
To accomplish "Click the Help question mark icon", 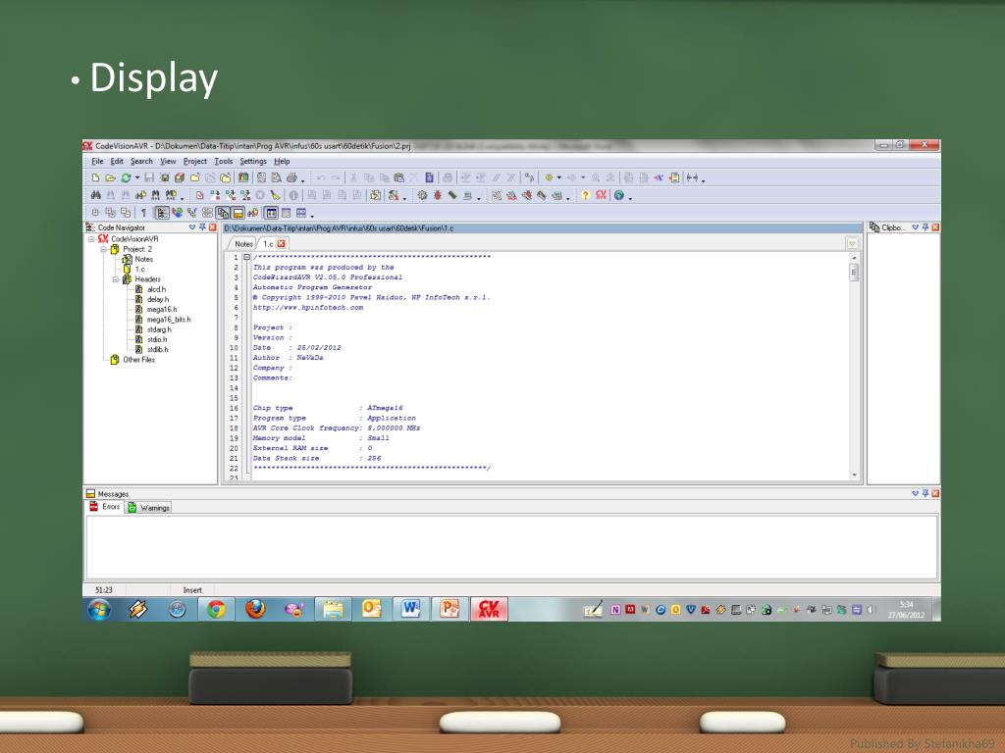I will point(585,195).
